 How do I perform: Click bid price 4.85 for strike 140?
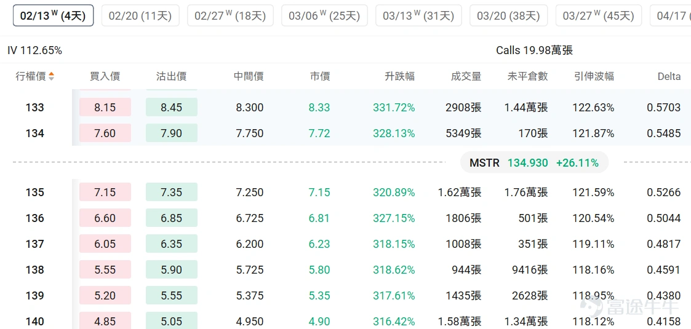[105, 321]
